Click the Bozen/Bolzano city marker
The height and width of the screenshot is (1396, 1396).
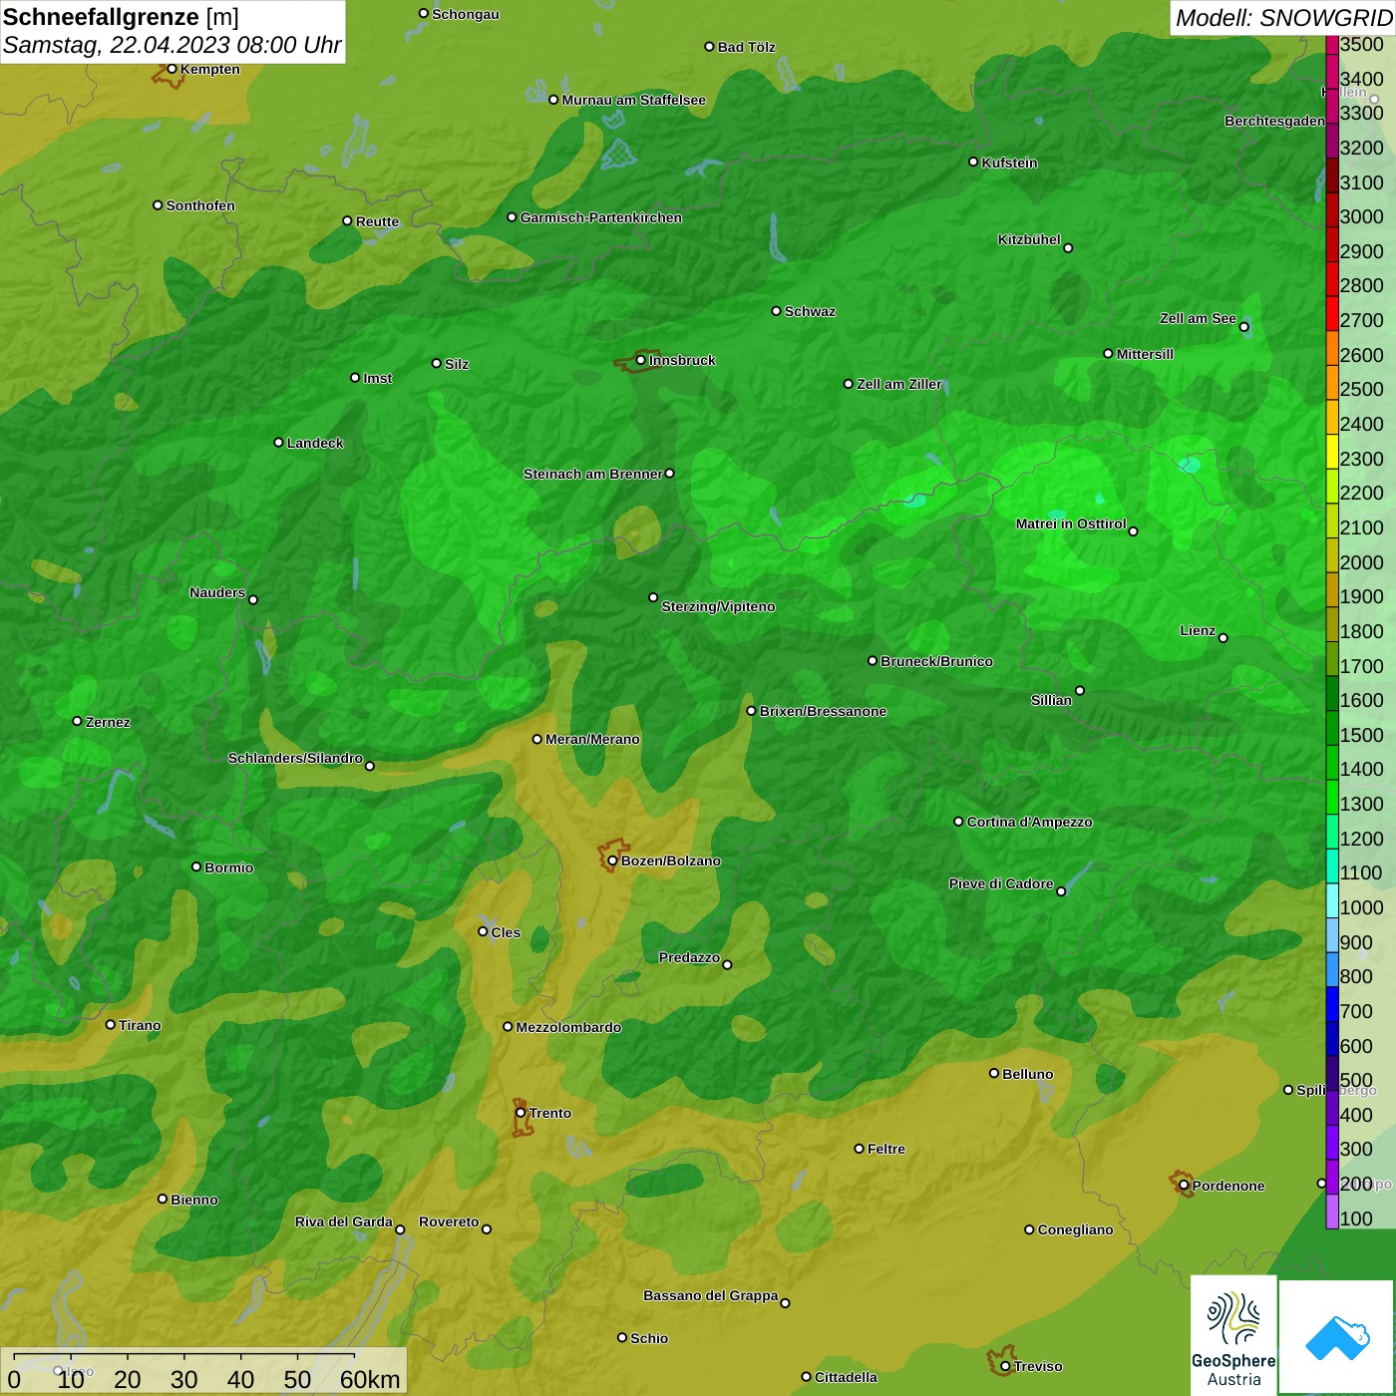(612, 861)
